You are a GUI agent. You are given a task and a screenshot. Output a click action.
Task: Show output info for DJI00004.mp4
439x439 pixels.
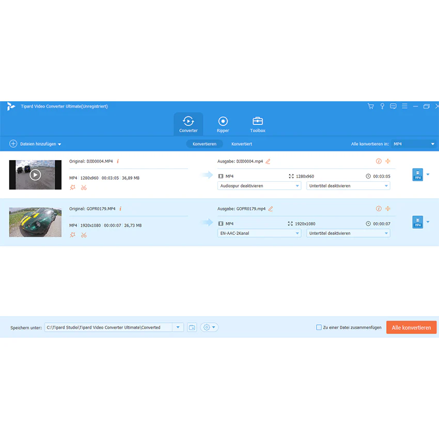point(379,161)
